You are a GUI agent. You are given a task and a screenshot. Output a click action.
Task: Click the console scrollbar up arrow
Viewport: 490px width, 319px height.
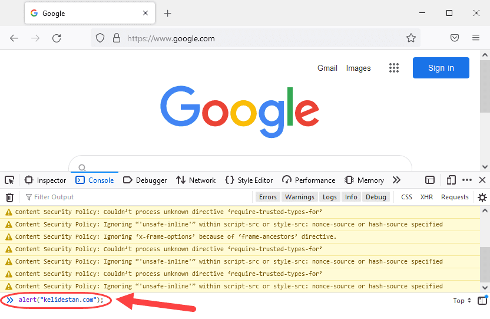(485, 211)
